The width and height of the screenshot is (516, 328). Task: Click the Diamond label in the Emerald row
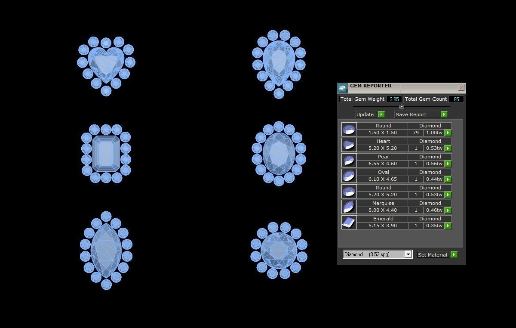click(x=430, y=219)
